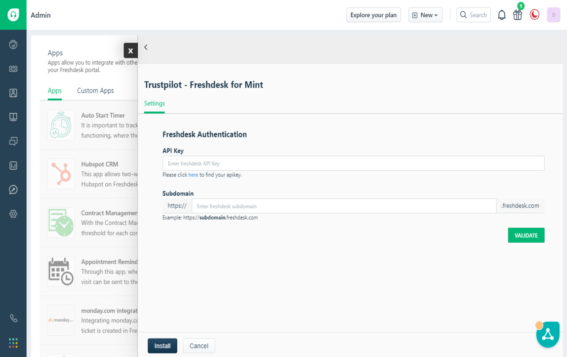Open the Freddy bots sidebar icon
Screen dimensions: 567x357
(13, 189)
